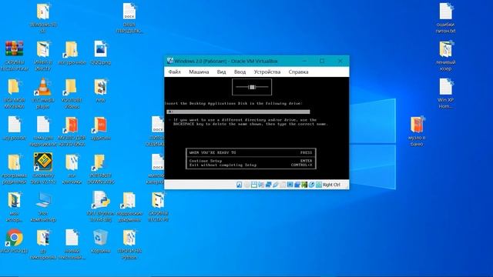Image resolution: width=493 pixels, height=277 pixels.
Task: Click the network adapter indicator icon
Action: click(x=269, y=185)
